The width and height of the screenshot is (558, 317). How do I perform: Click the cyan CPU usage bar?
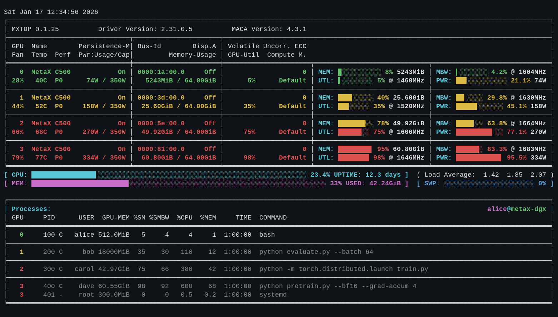point(169,175)
